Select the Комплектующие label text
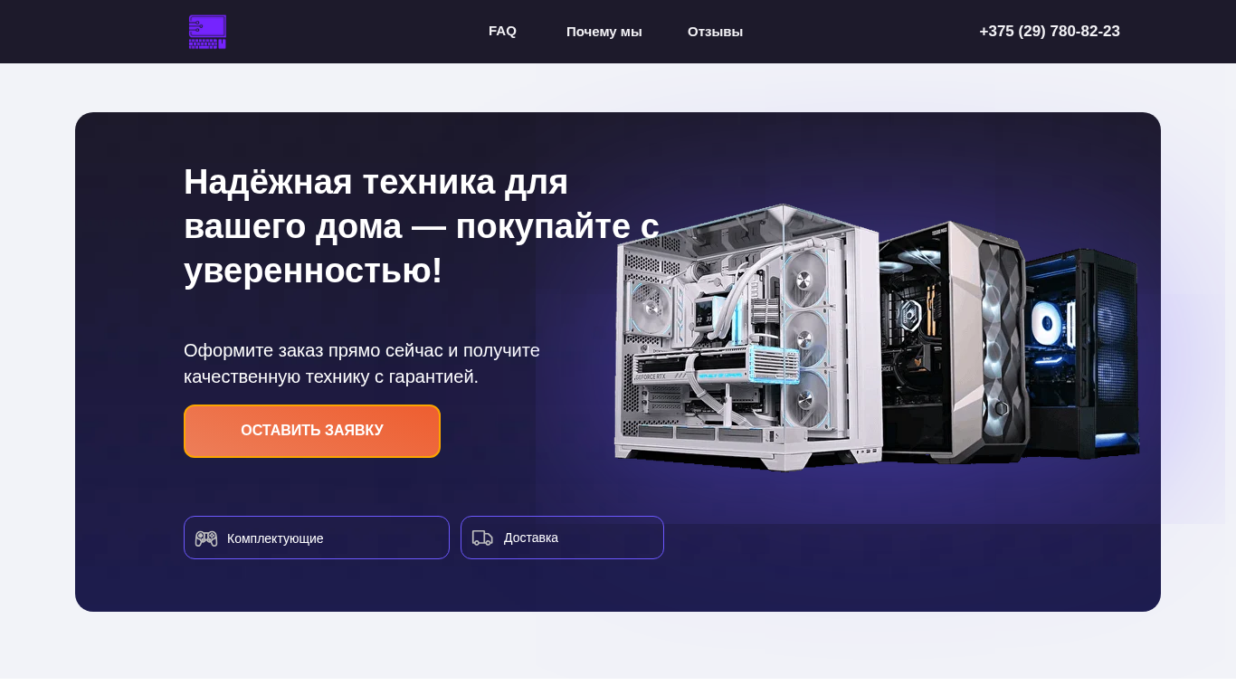The height and width of the screenshot is (695, 1236). coord(275,538)
